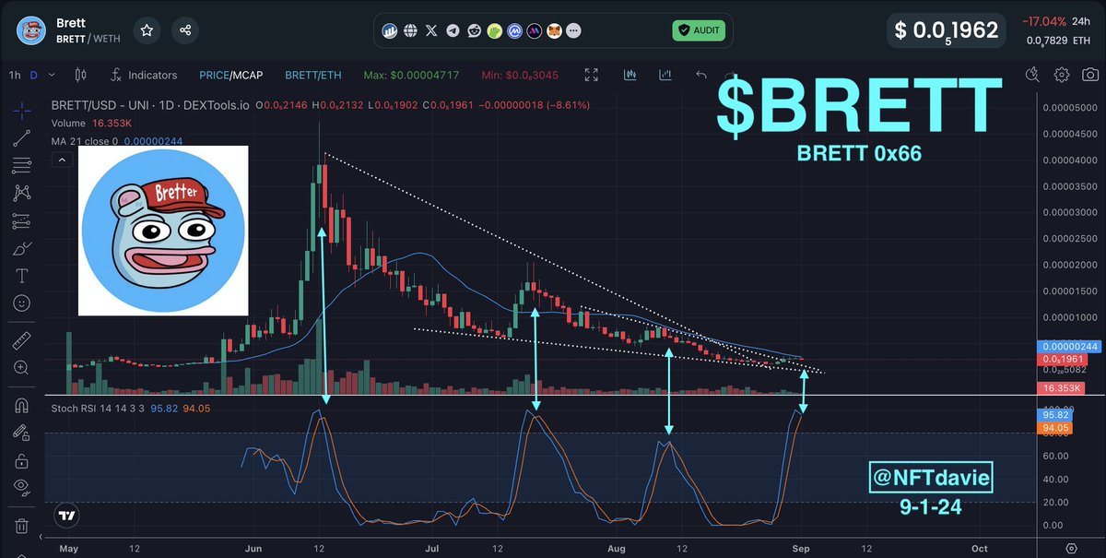This screenshot has width=1106, height=558.
Task: Select the crosshair cursor tool
Action: (x=20, y=111)
